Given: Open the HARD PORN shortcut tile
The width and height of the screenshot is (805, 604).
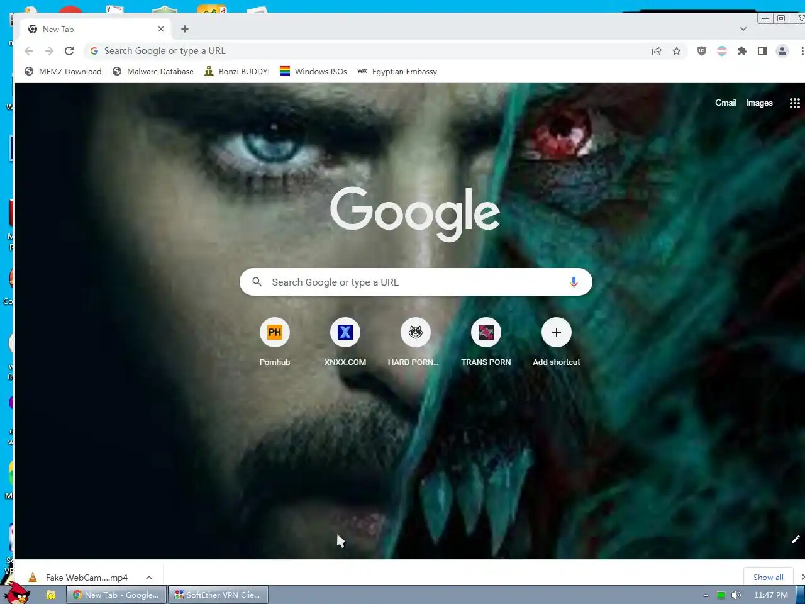Looking at the screenshot, I should click(416, 342).
